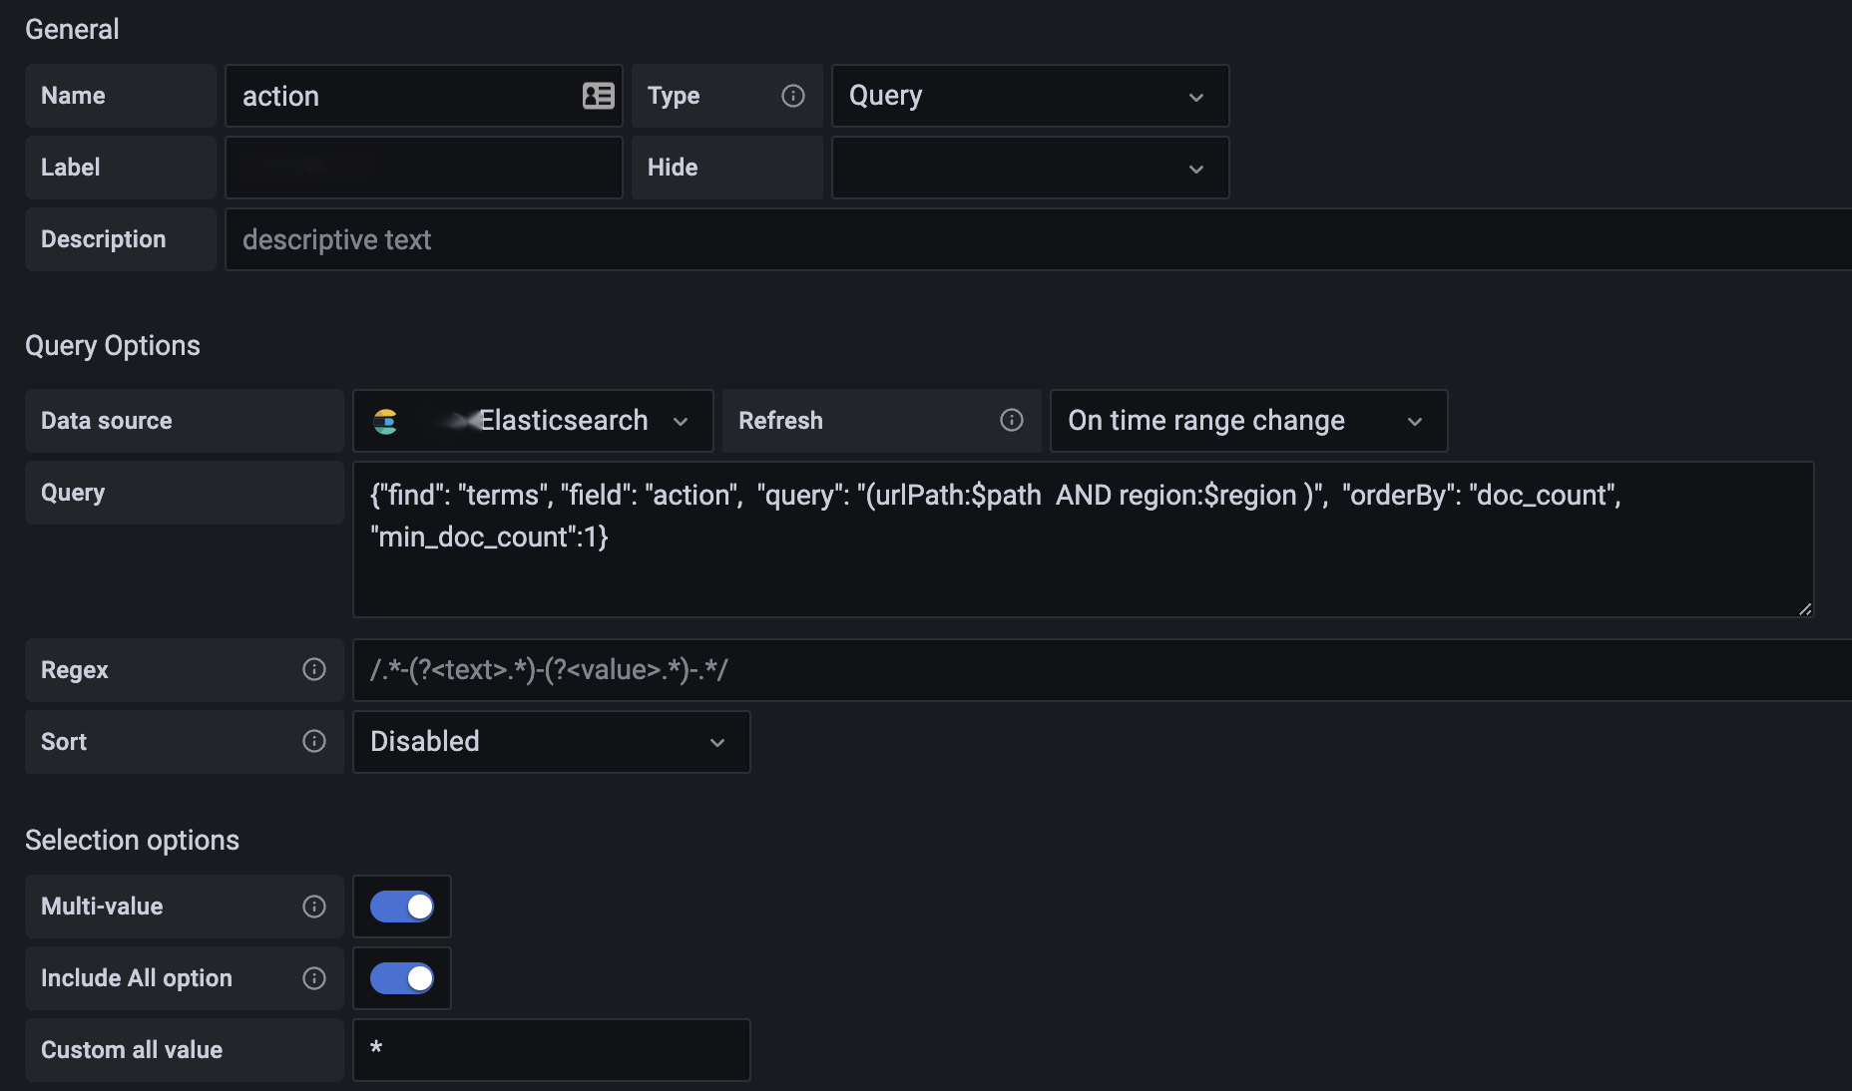Click the info icon next to Type
This screenshot has width=1852, height=1091.
(x=793, y=96)
